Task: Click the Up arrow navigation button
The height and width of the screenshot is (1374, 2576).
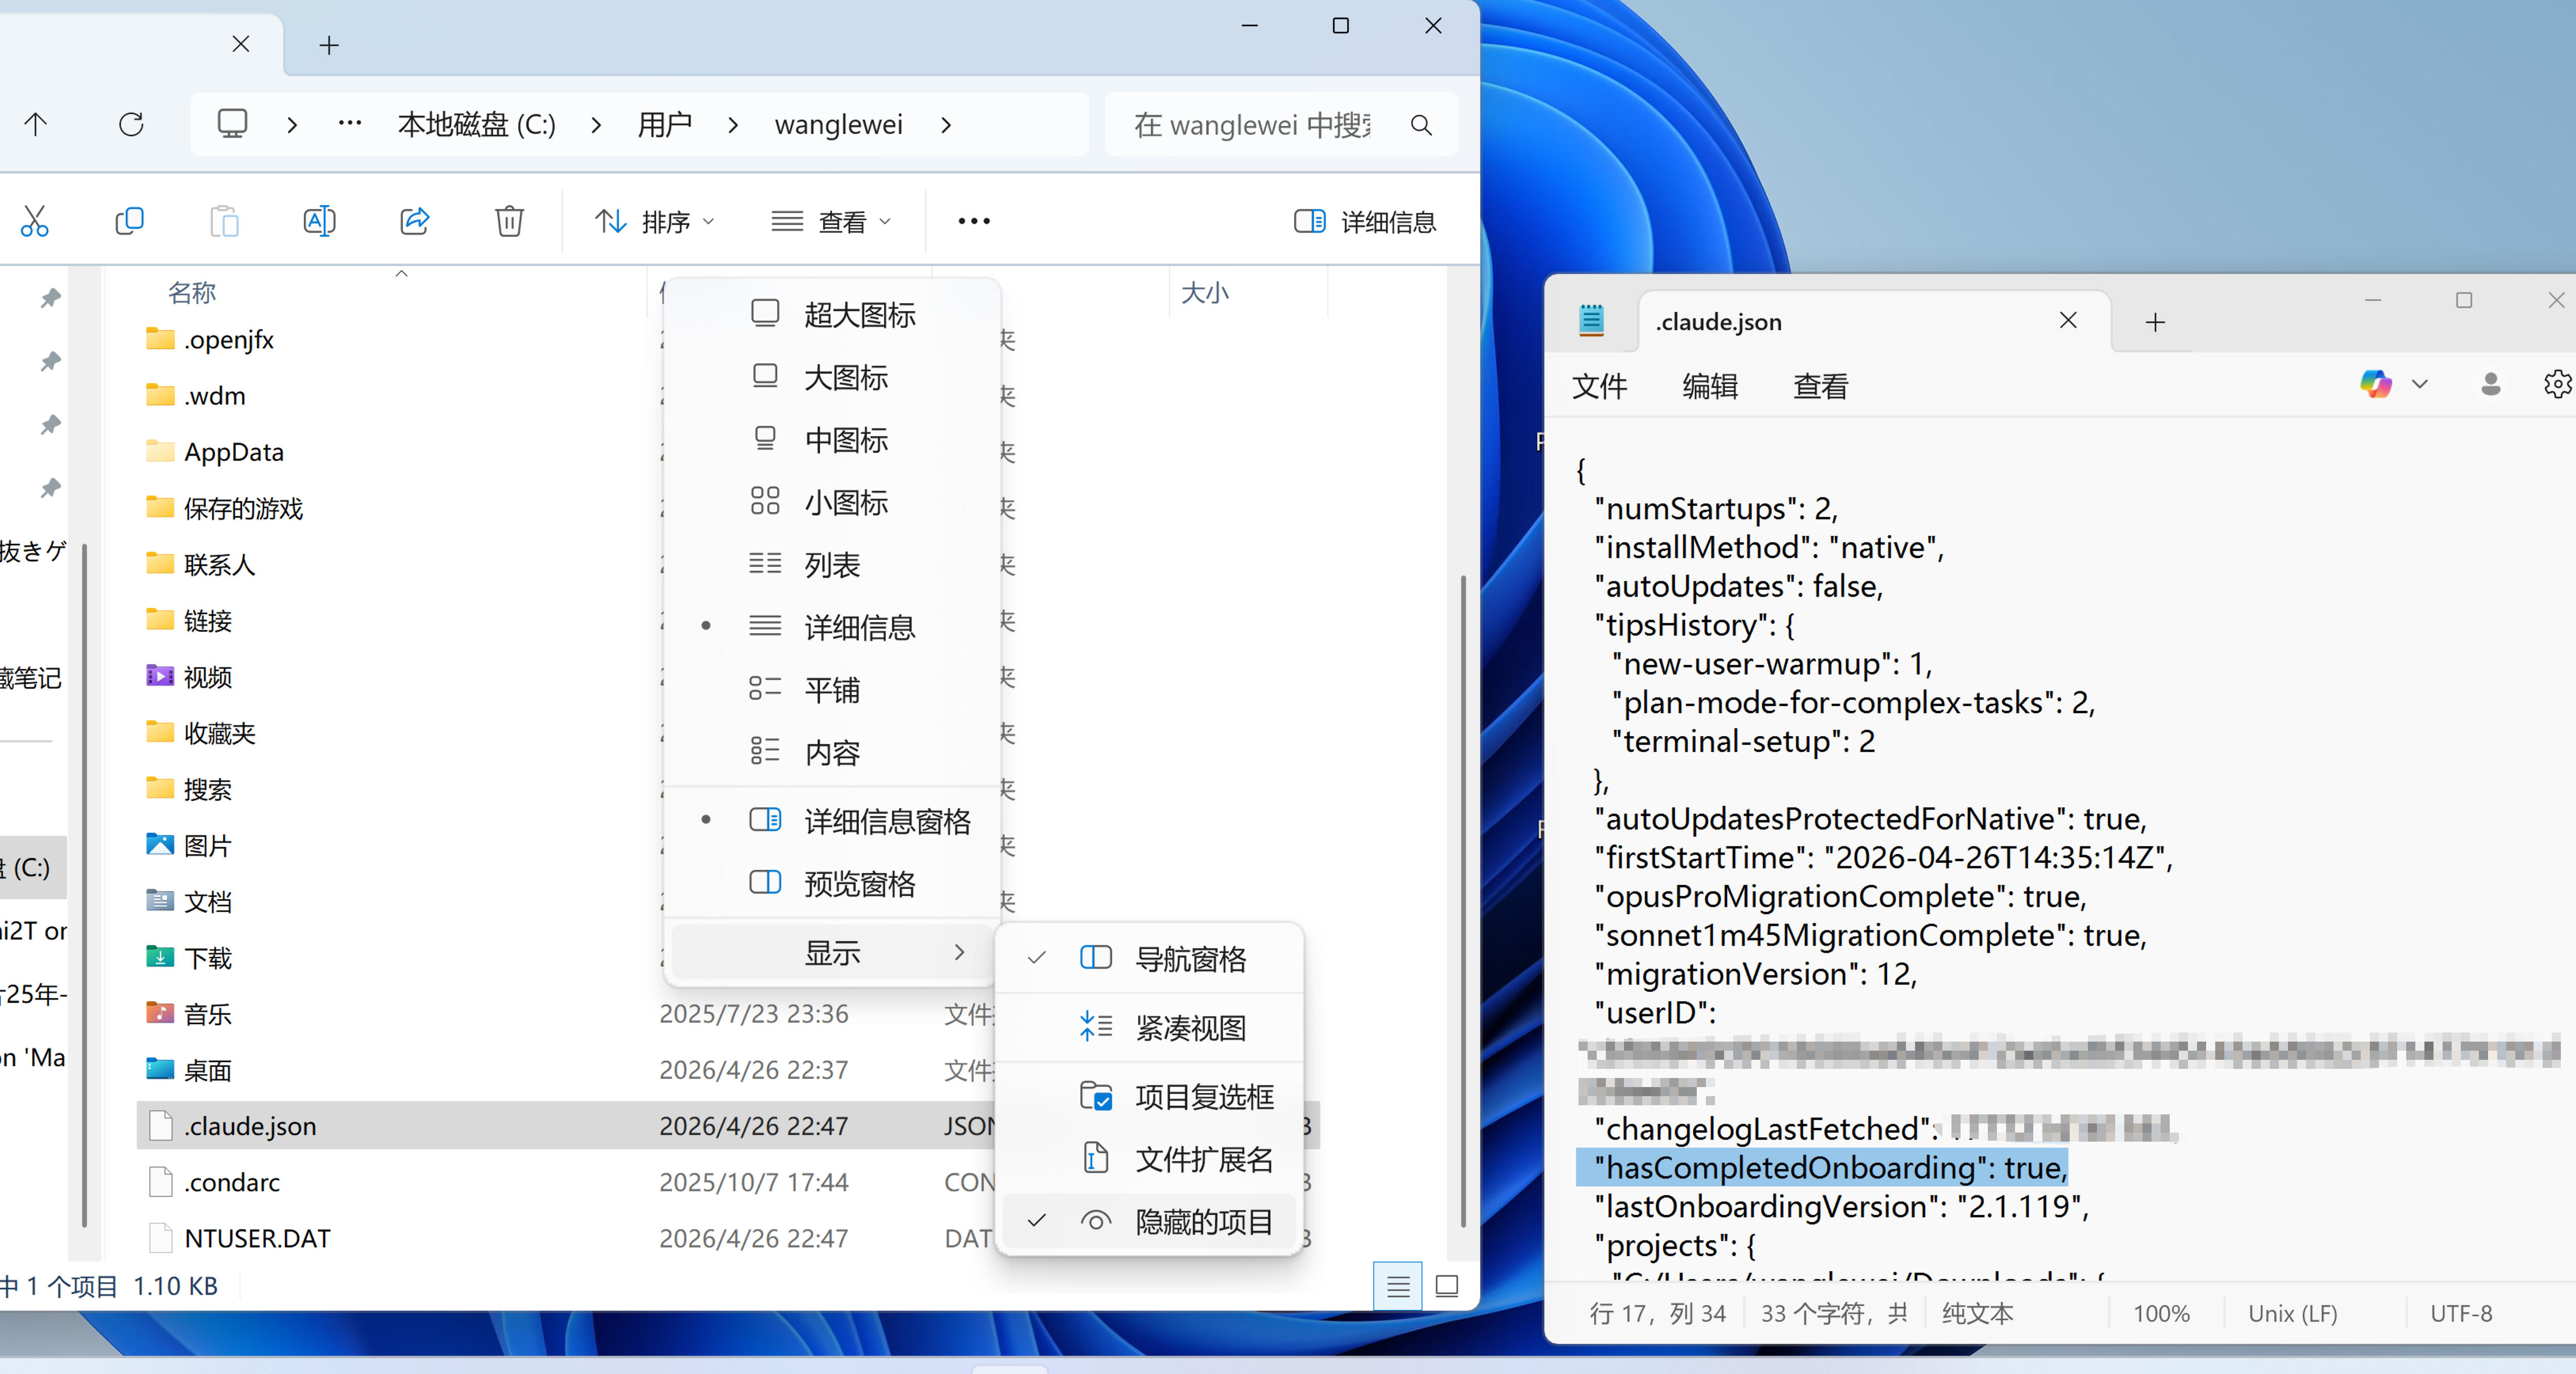Action: [x=35, y=124]
